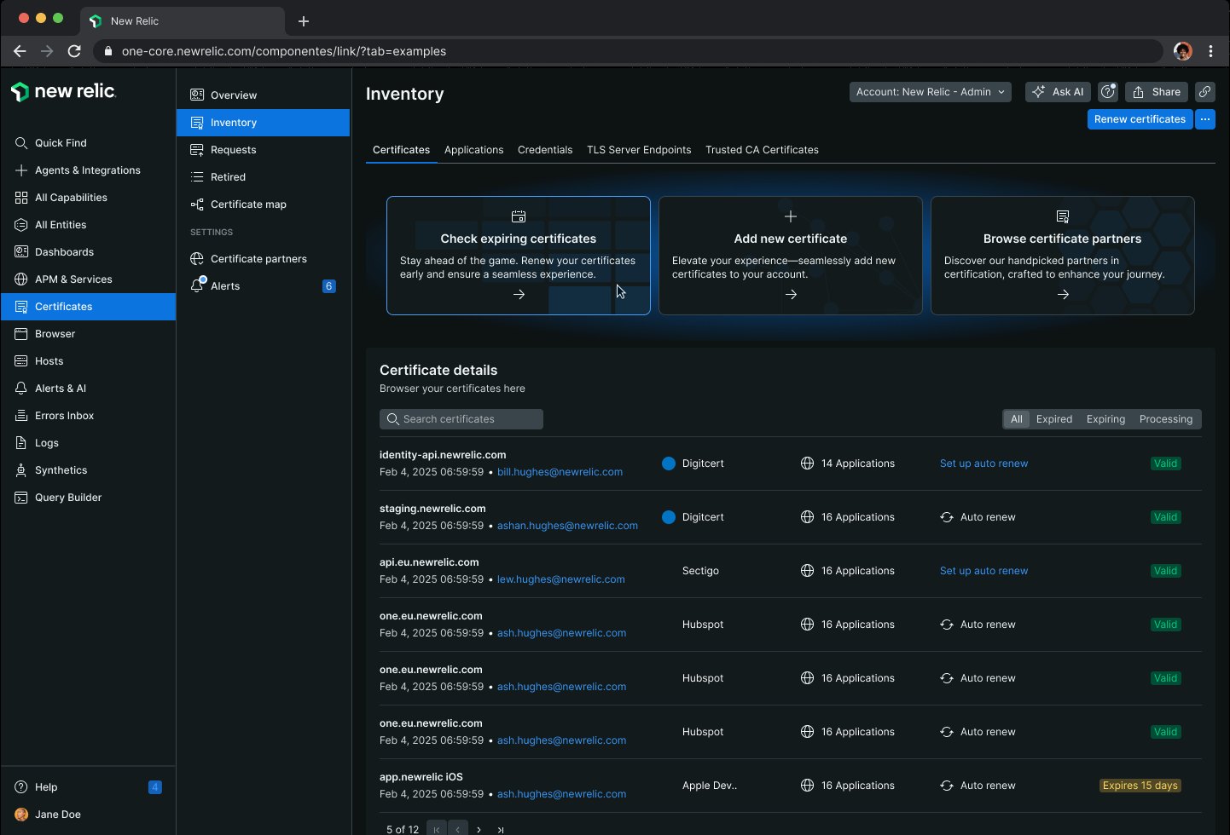Click the Renew certificates button

(1140, 119)
